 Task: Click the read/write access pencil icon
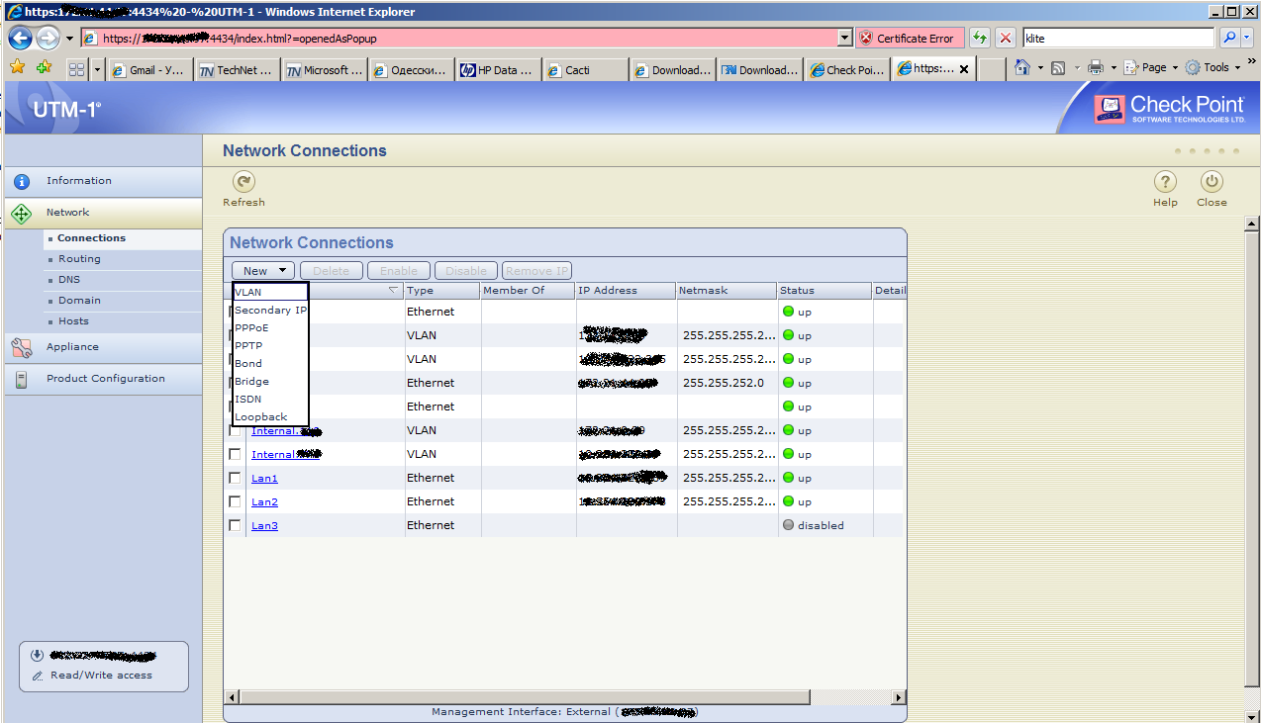pos(38,677)
